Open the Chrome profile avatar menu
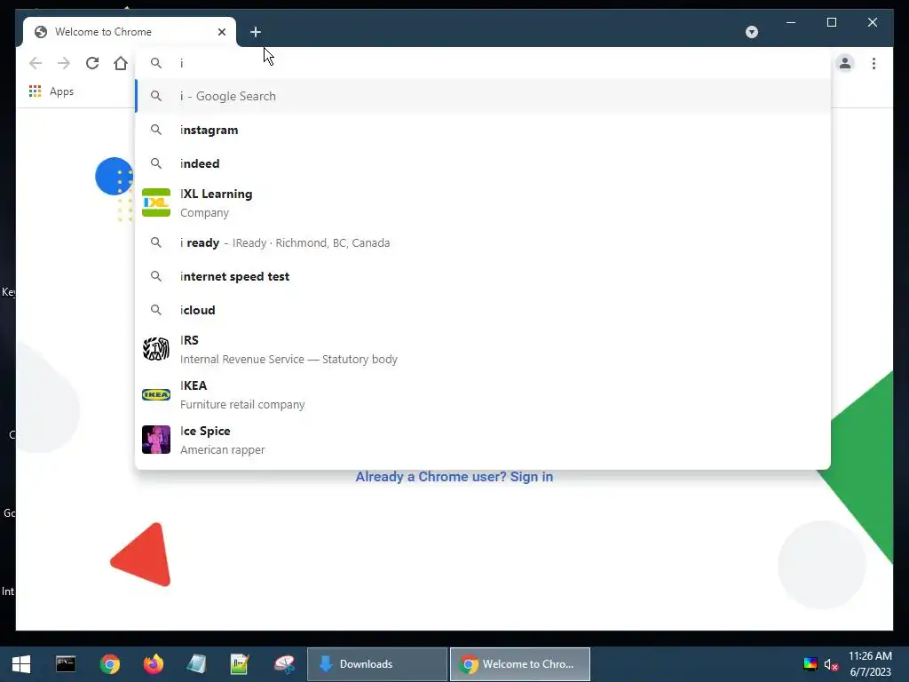The image size is (909, 682). [x=845, y=63]
